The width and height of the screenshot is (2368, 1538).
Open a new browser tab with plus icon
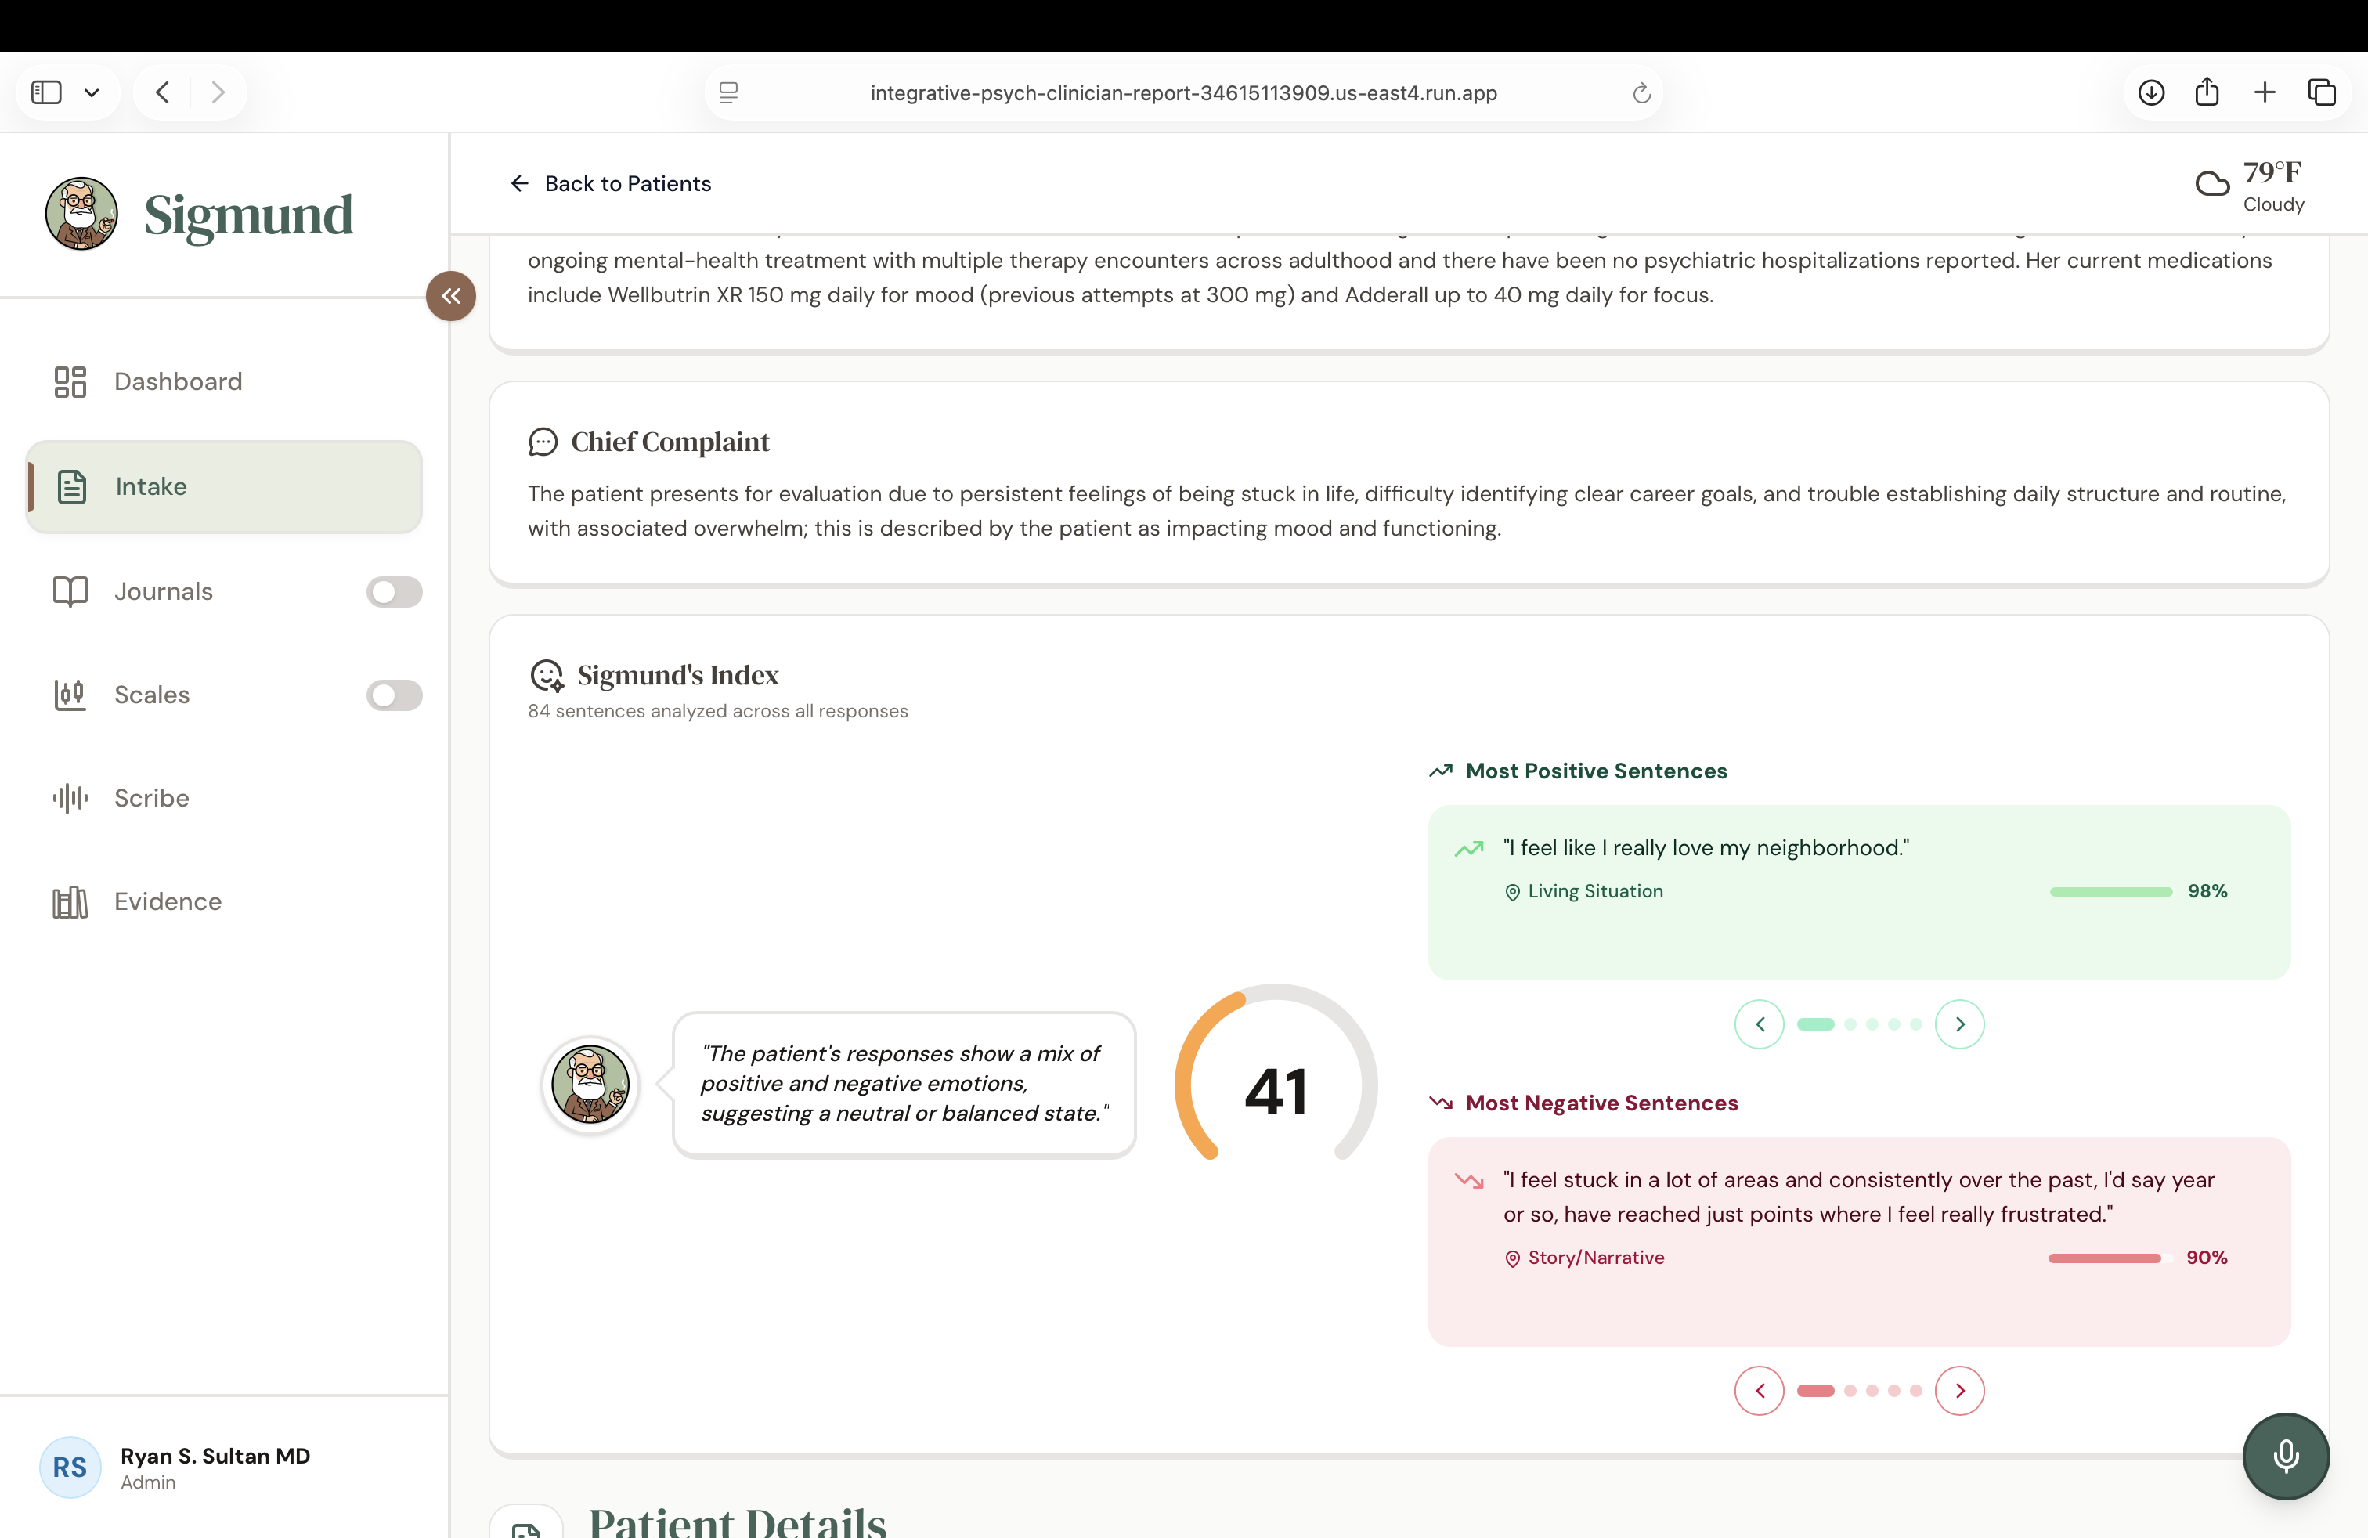click(2265, 92)
